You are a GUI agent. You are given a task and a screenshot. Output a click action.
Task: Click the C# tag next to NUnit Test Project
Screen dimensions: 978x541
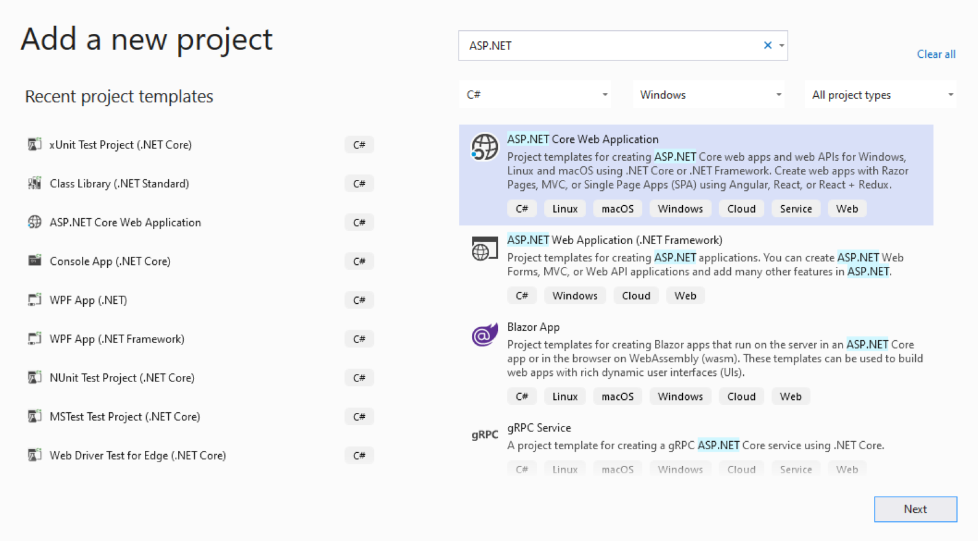click(359, 378)
